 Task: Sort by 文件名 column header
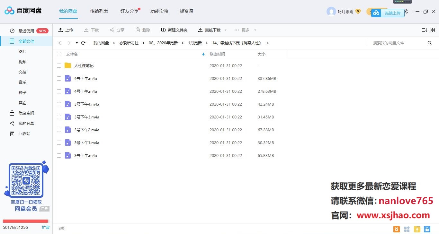pyautogui.click(x=72, y=54)
